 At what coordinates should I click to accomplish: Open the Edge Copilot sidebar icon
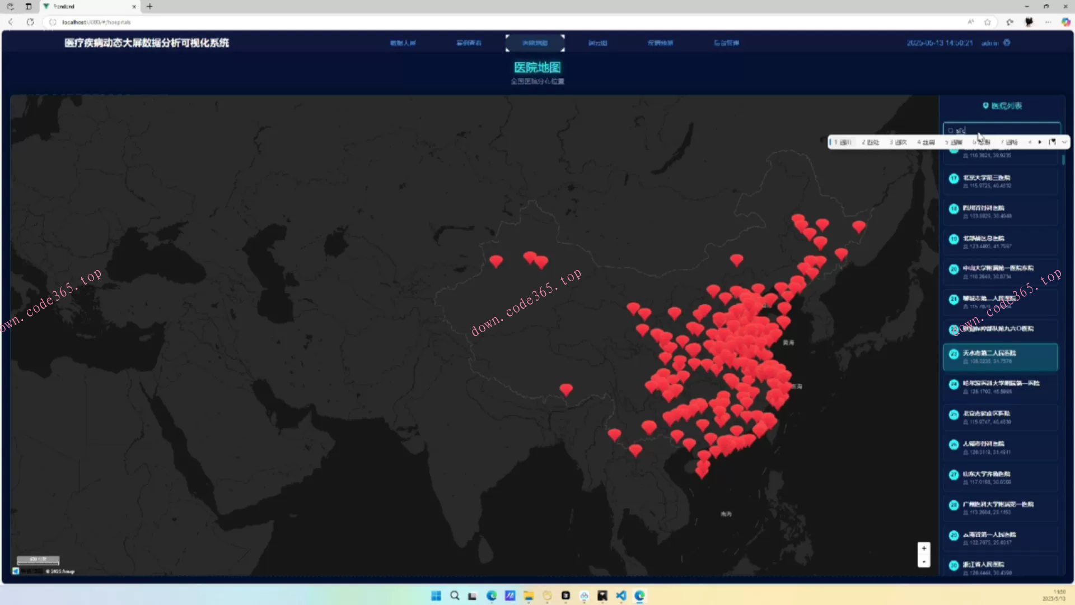tap(1065, 22)
